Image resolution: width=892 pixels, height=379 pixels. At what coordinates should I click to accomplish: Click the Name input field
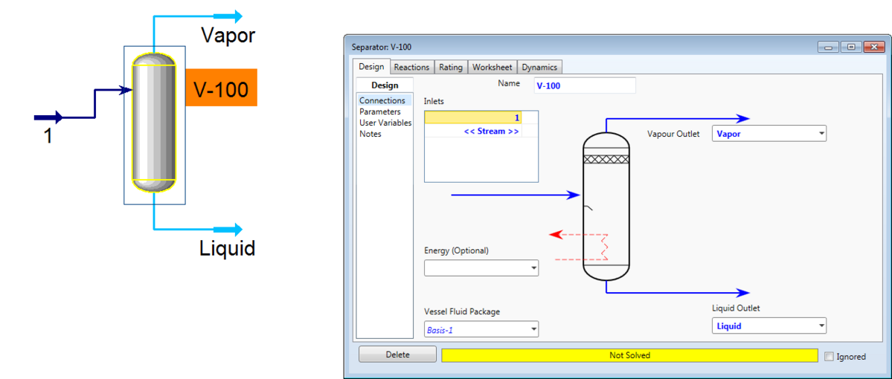click(x=585, y=85)
